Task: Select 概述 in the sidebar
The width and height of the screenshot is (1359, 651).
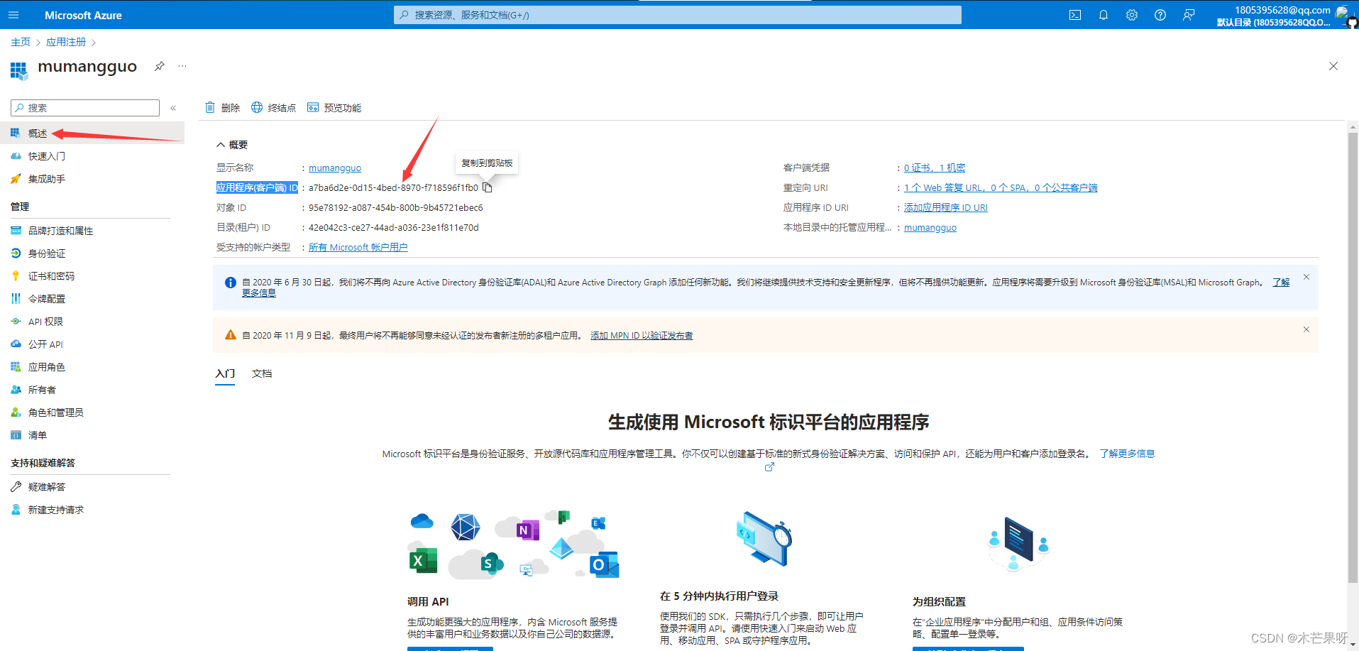Action: point(92,133)
